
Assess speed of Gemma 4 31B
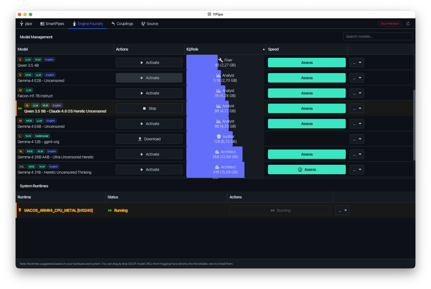[307, 170]
